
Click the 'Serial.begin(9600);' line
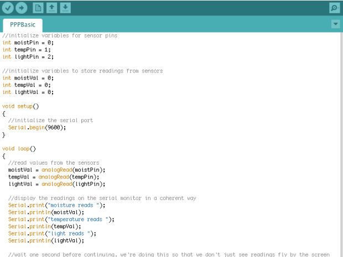[x=37, y=128]
